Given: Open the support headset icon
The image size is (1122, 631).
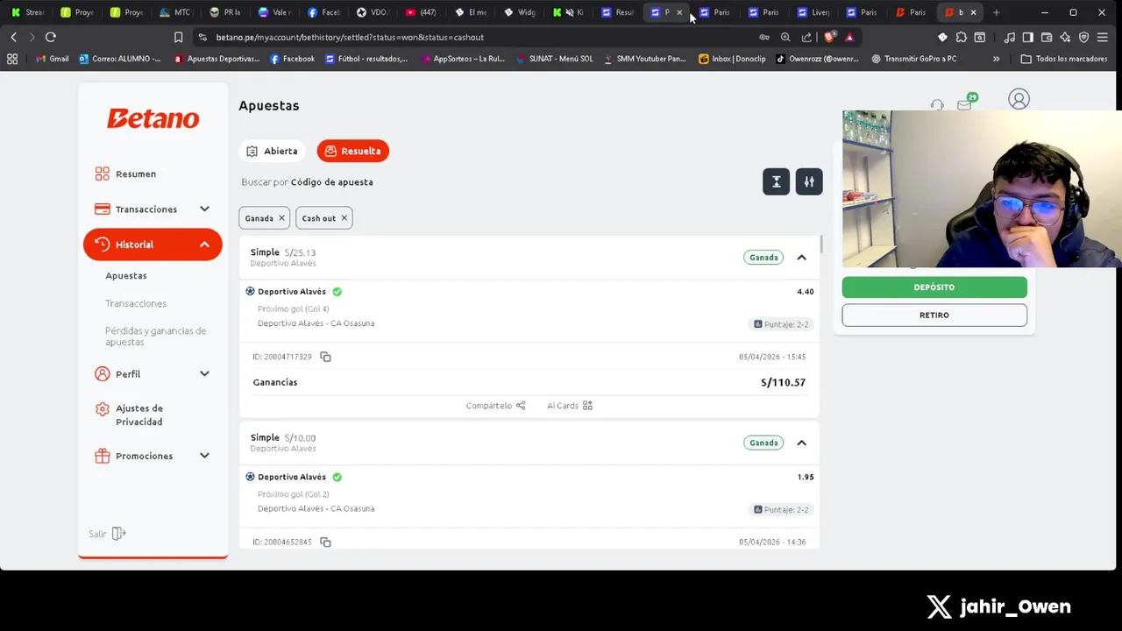Looking at the screenshot, I should point(937,105).
